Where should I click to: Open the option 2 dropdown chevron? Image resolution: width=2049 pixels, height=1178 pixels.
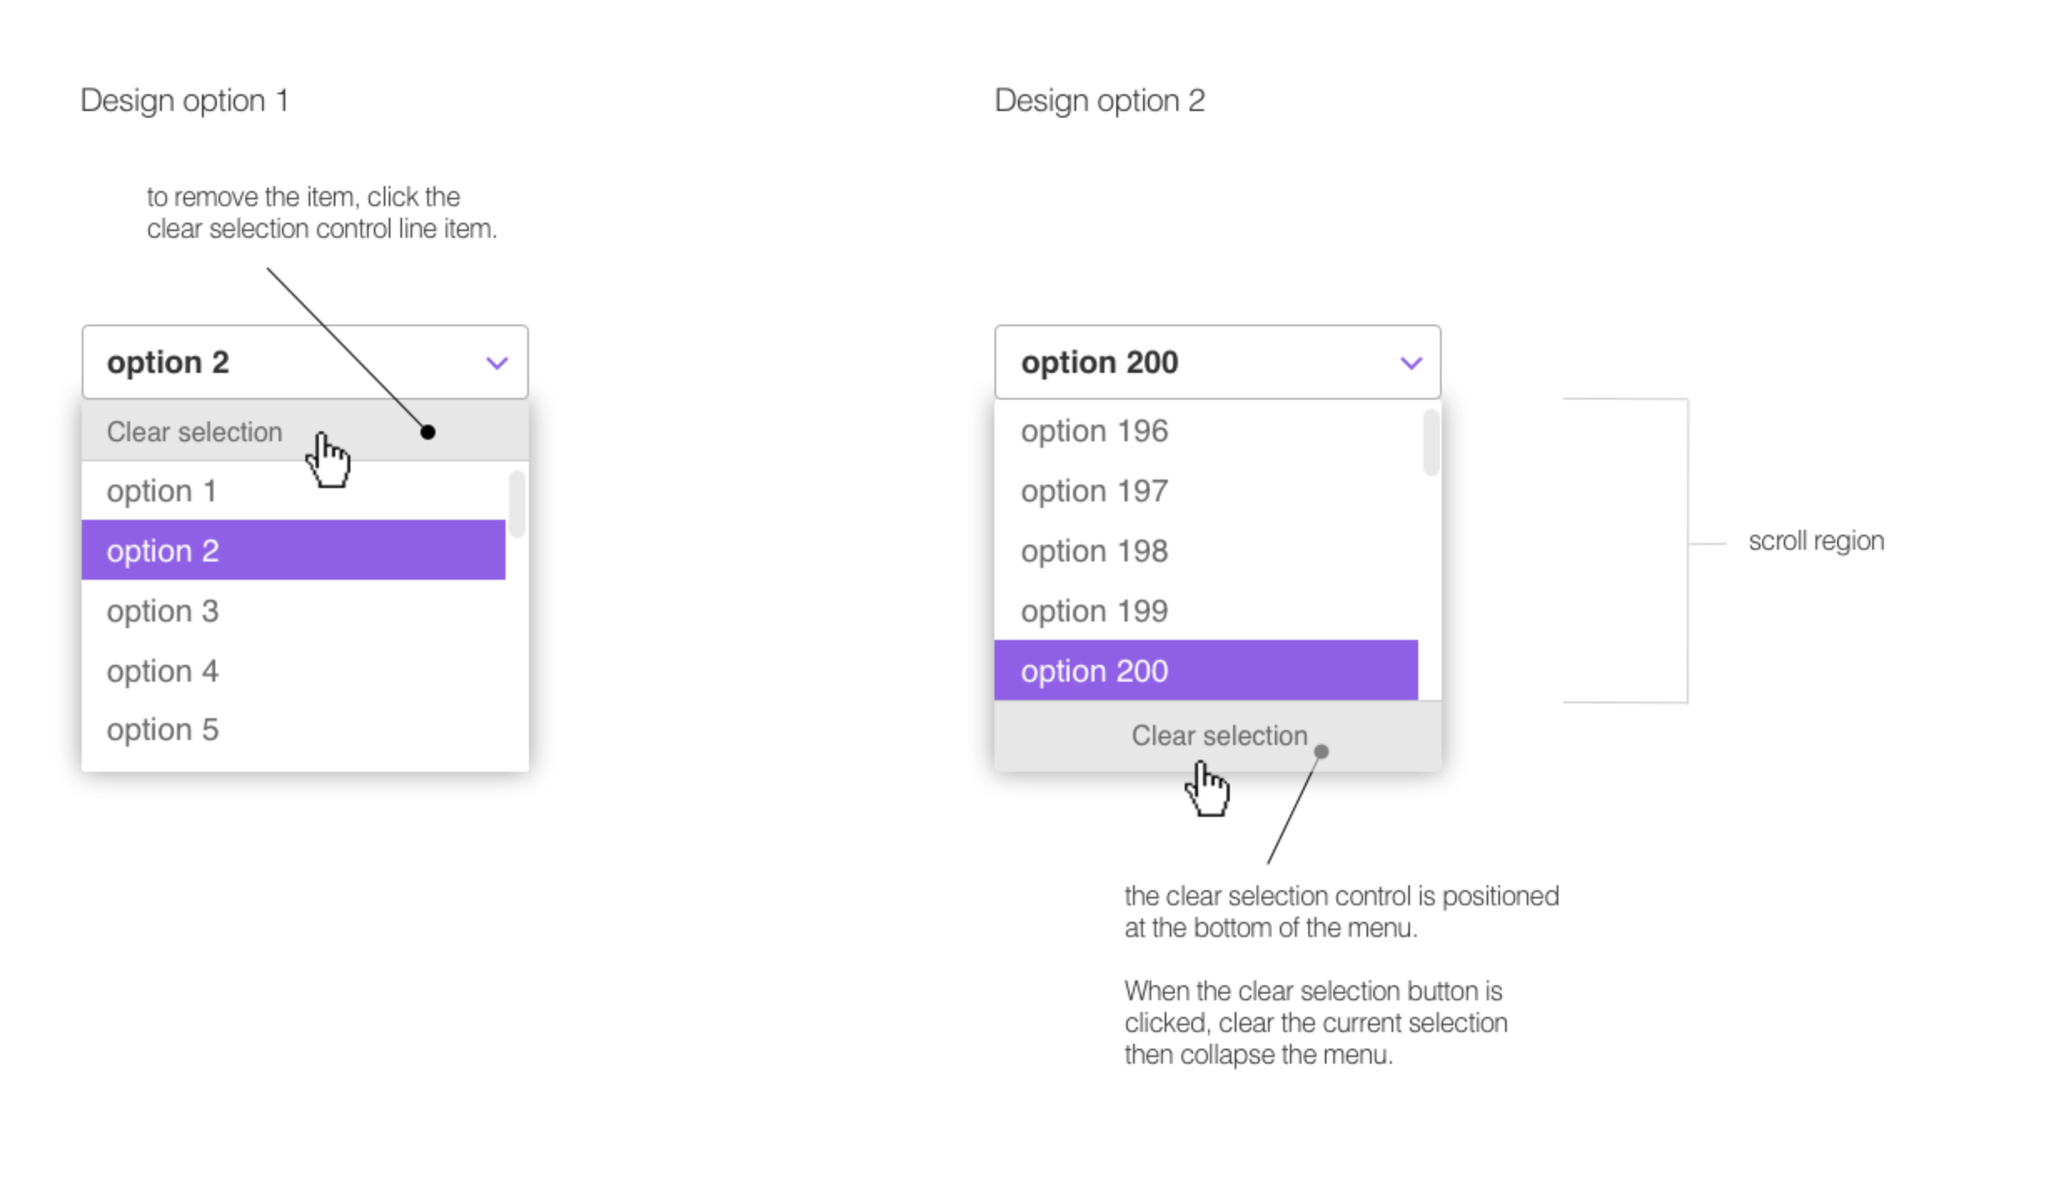496,362
